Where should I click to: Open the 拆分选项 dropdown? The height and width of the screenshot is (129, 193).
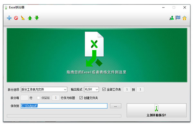pyautogui.click(x=44, y=89)
